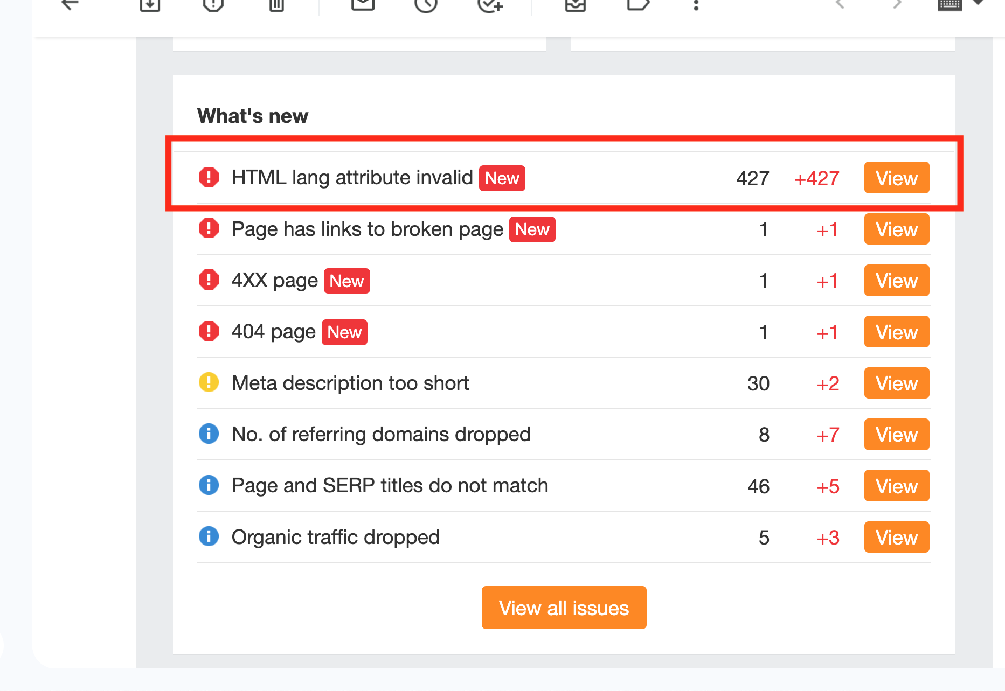This screenshot has height=691, width=1005.
Task: Open the keyboard input tools icon
Action: pyautogui.click(x=949, y=4)
